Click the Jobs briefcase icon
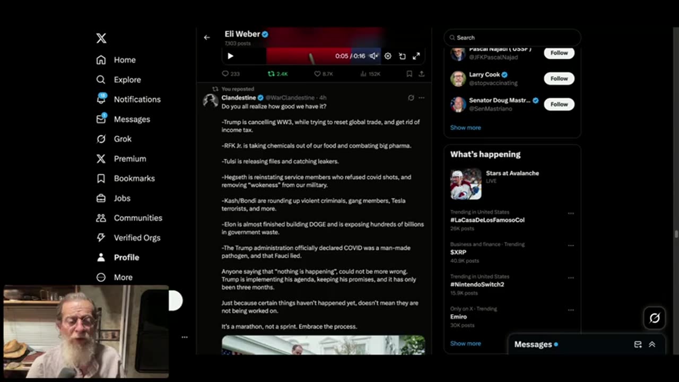679x382 pixels. (101, 198)
